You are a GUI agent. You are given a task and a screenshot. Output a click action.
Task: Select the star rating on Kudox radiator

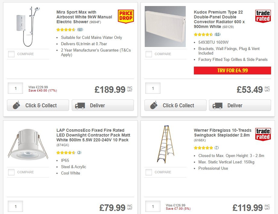click(203, 34)
